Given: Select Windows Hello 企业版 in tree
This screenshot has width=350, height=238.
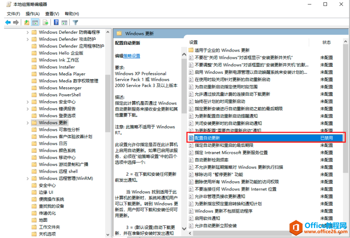Looking at the screenshot, I should (x=61, y=53).
